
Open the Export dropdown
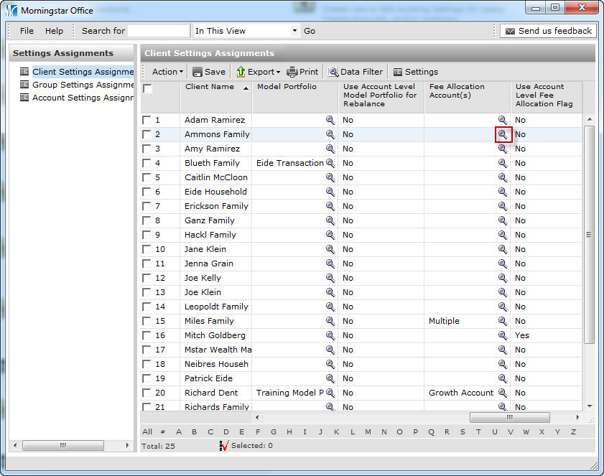point(259,72)
